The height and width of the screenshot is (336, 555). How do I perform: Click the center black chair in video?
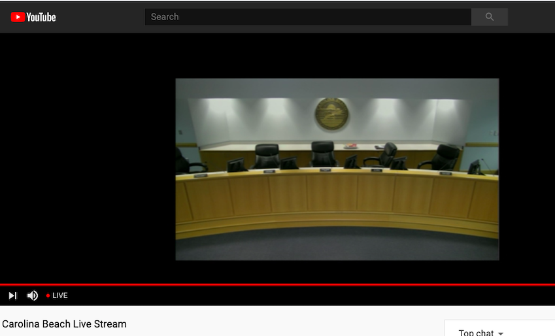[x=323, y=153]
